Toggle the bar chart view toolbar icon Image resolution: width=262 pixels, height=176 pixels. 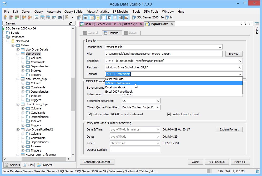pyautogui.click(x=126, y=17)
